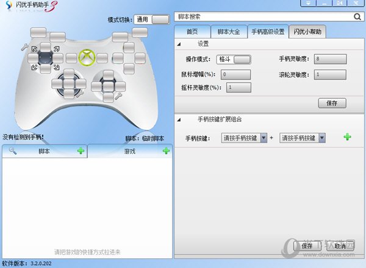Click the Start button slot right of Xbox logo

tap(102, 58)
